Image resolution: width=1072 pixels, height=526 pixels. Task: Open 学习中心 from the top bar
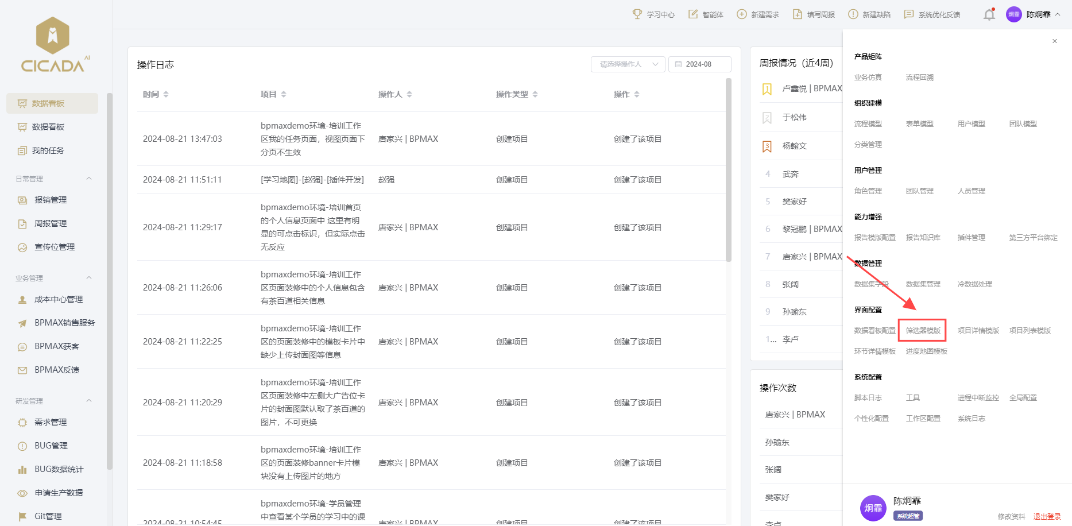click(x=653, y=14)
